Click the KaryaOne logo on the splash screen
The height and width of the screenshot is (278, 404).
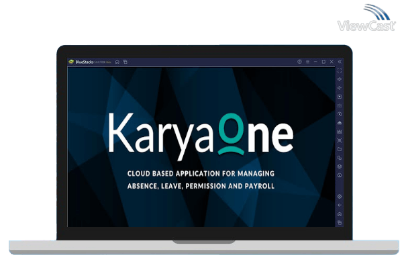[201, 136]
